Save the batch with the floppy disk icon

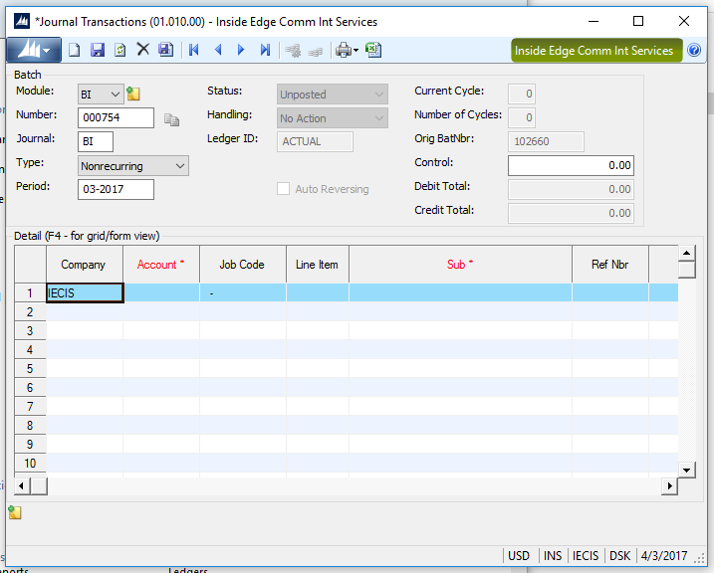[x=98, y=50]
